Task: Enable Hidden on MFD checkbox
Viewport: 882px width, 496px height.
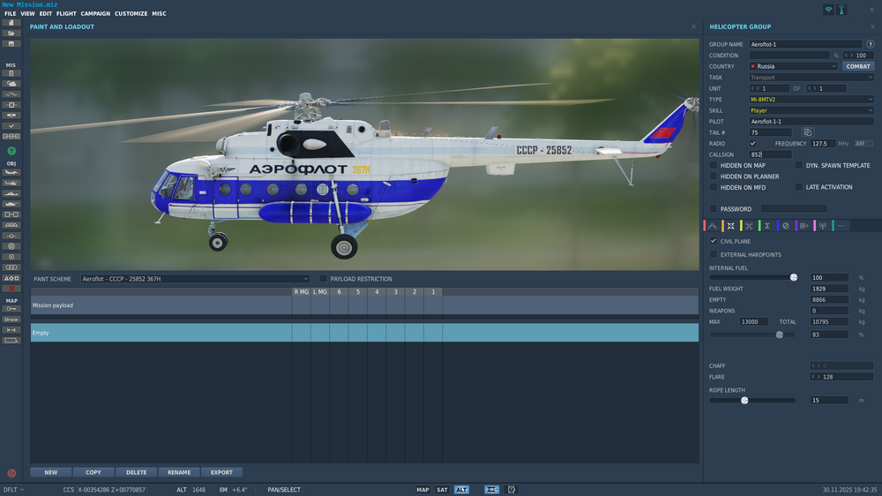Action: coord(714,187)
